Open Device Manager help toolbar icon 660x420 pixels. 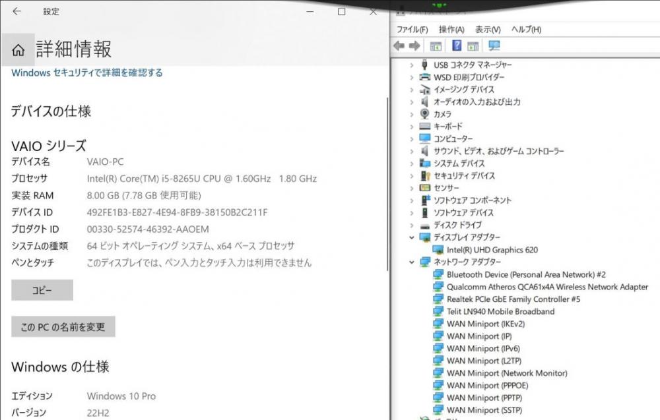coord(457,45)
